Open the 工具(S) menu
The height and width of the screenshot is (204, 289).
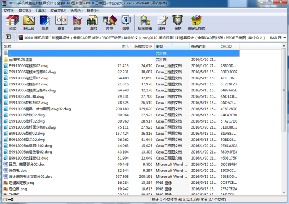pos(41,11)
